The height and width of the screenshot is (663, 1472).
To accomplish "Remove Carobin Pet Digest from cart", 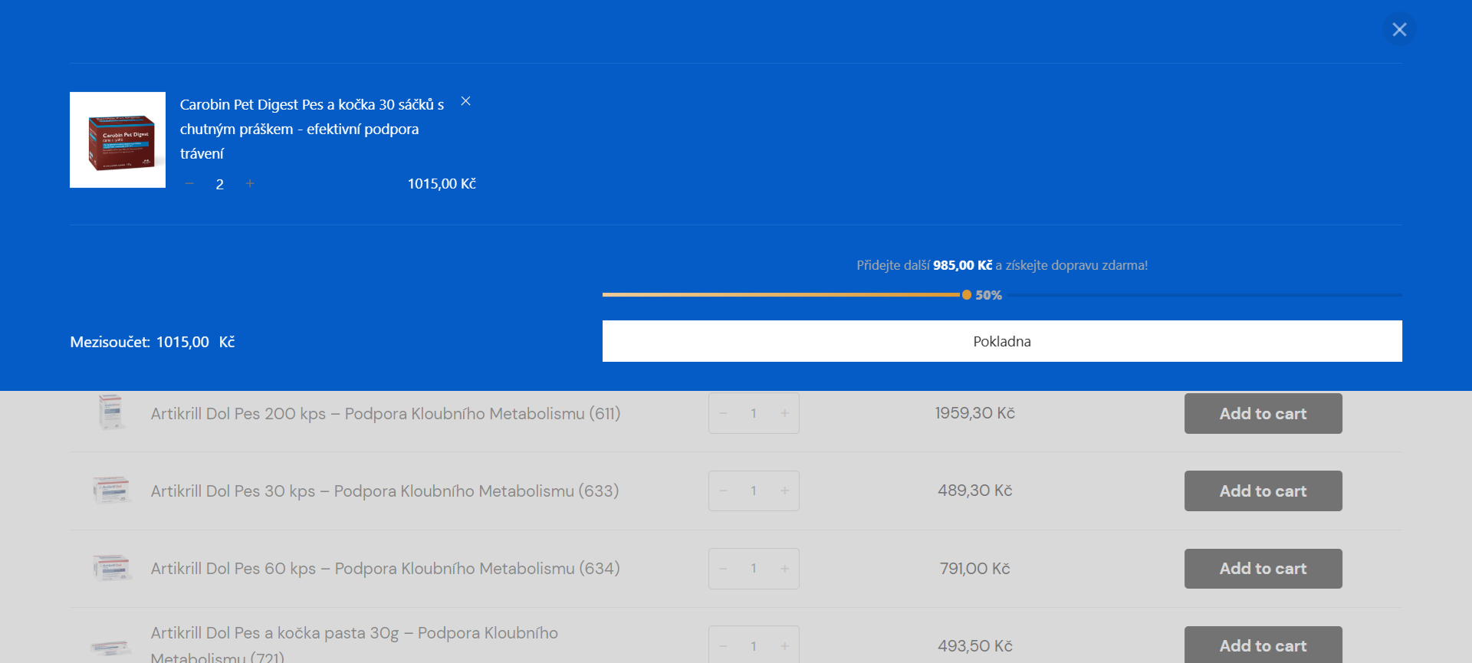I will pyautogui.click(x=465, y=101).
